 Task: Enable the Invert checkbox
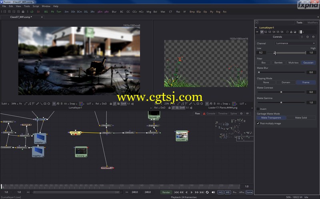[x=258, y=109]
